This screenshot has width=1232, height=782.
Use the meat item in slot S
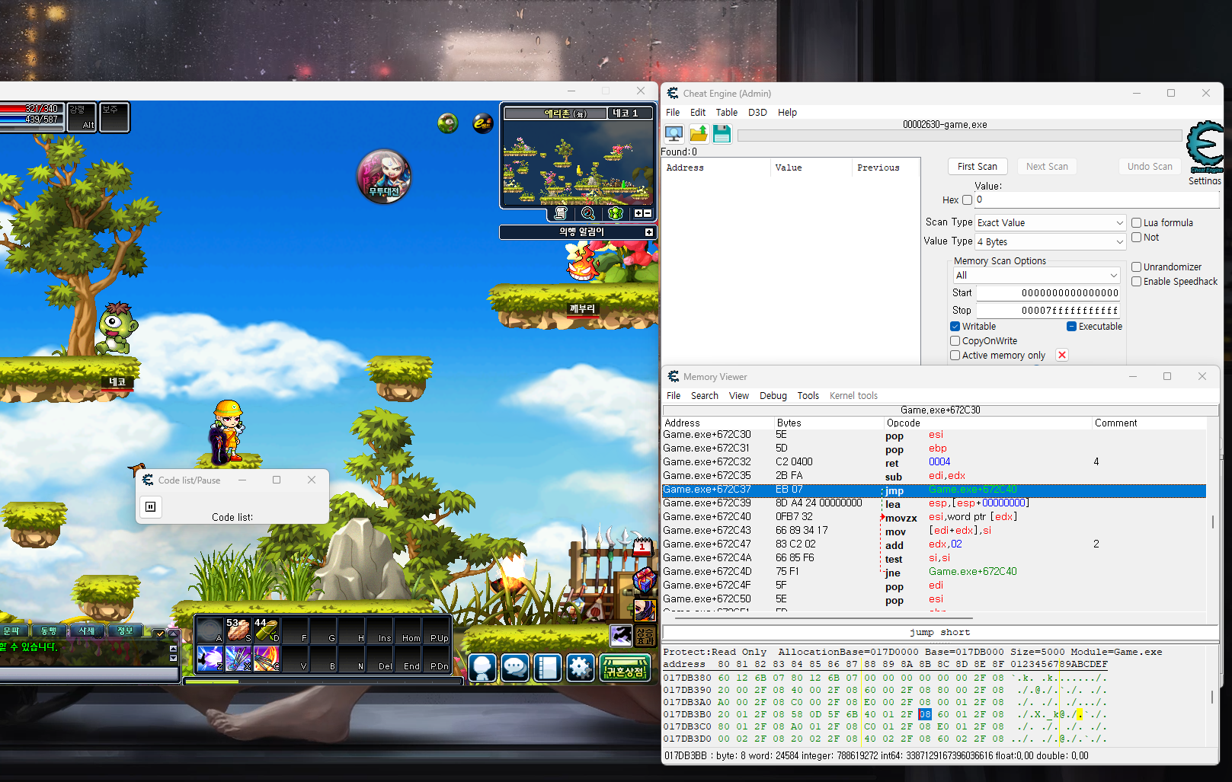coord(238,630)
